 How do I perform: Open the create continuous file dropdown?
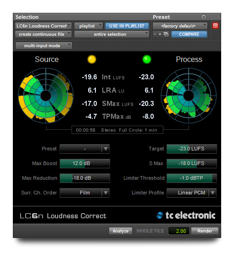click(43, 34)
